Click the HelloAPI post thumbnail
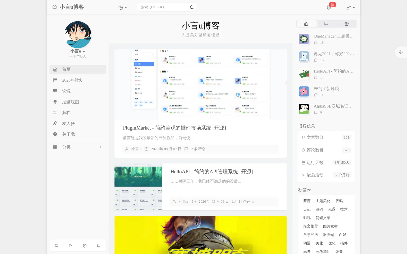407x254 pixels. 138,187
